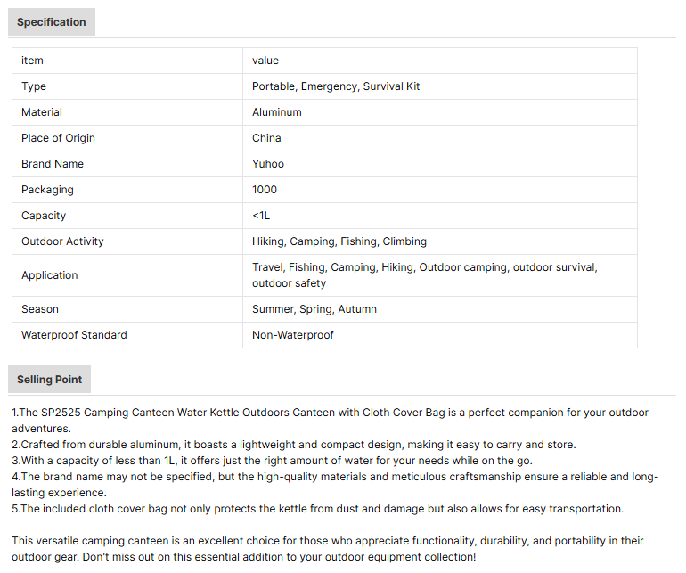The image size is (686, 573).
Task: Click the Specification section tab
Action: pyautogui.click(x=52, y=22)
